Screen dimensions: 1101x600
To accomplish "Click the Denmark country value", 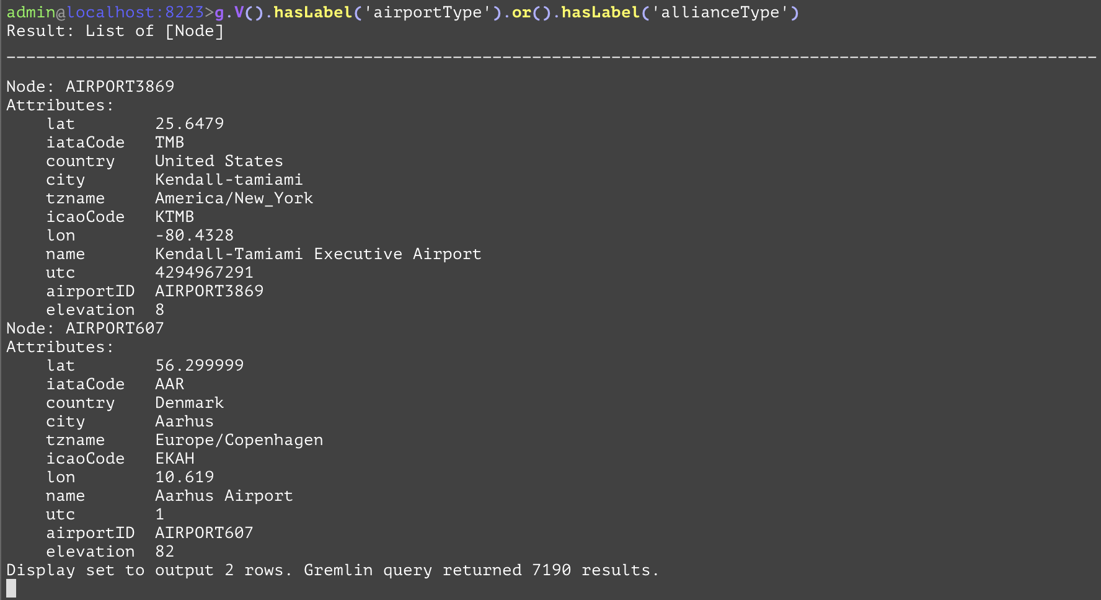I will [x=189, y=402].
